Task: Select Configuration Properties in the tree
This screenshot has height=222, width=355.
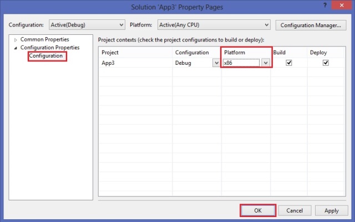Action: (50, 48)
